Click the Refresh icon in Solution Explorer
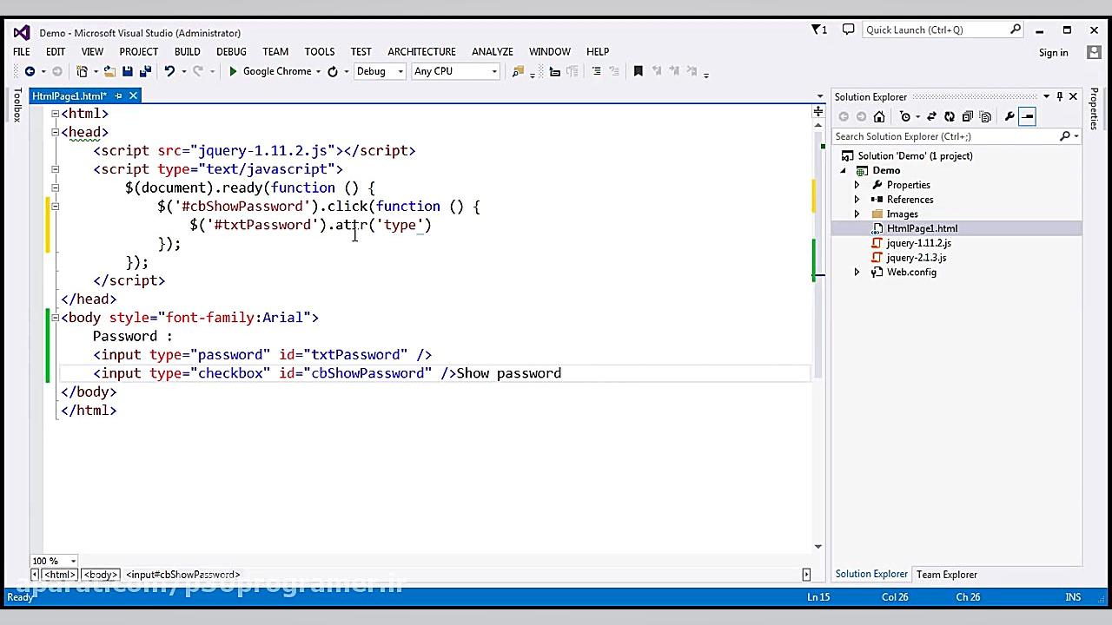The image size is (1112, 625). [950, 116]
